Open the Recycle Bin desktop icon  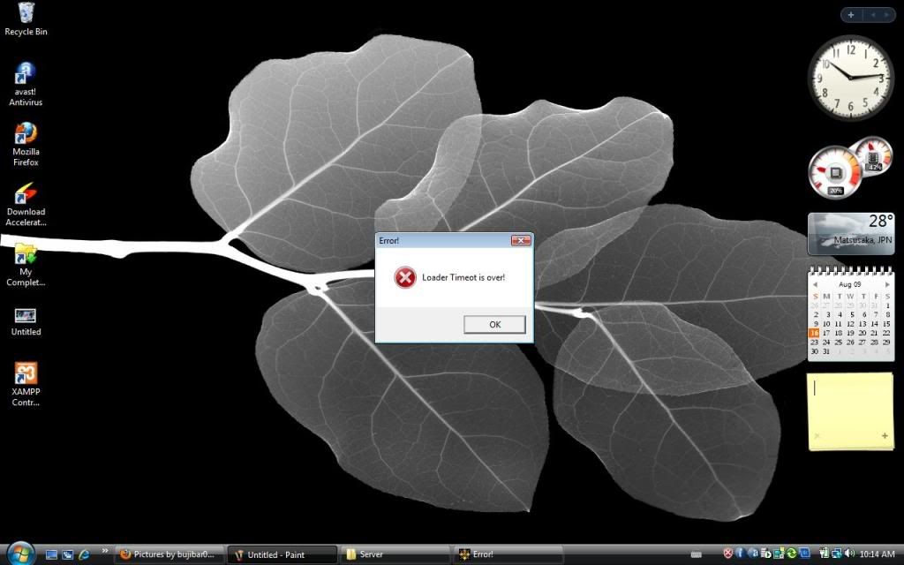(26, 14)
